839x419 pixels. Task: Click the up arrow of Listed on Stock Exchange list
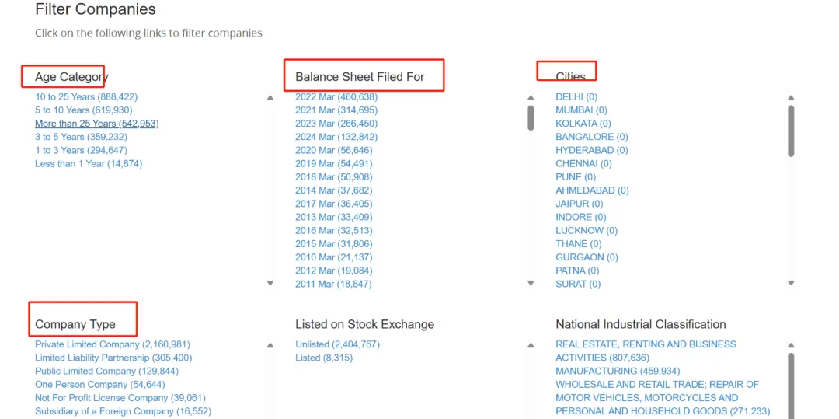[x=531, y=345]
